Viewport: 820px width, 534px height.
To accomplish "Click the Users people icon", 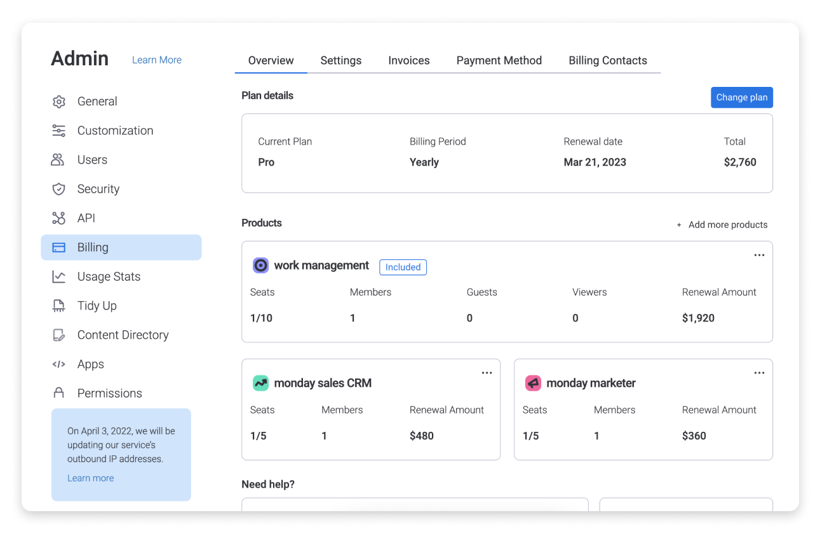I will point(58,160).
